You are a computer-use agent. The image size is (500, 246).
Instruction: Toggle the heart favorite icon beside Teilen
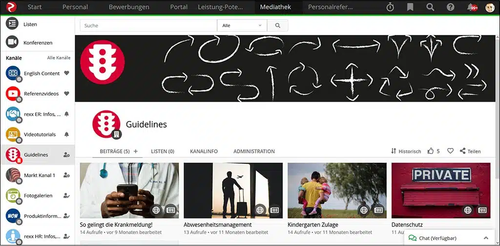point(450,151)
